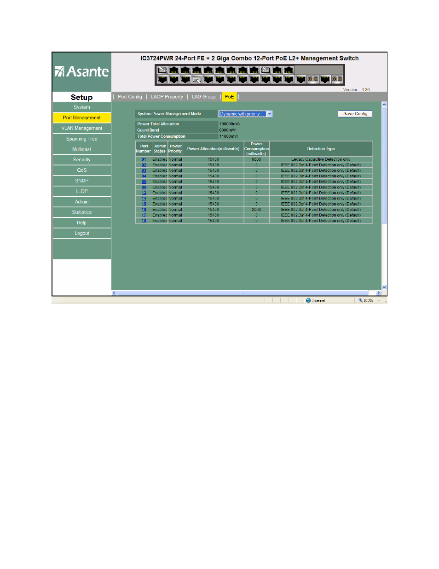Open port 14 link
Image resolution: width=439 pixels, height=569 pixels.
[144, 199]
